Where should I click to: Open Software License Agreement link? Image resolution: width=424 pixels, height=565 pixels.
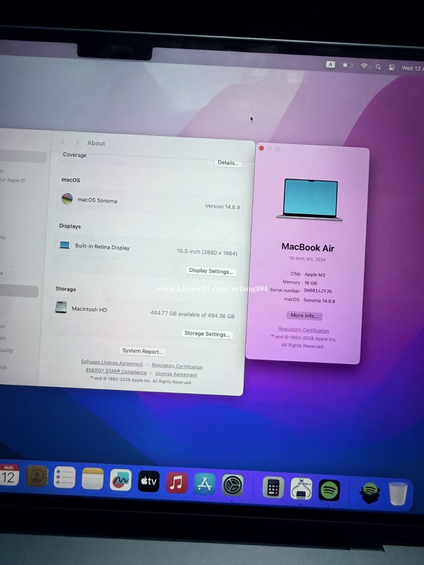click(x=112, y=362)
